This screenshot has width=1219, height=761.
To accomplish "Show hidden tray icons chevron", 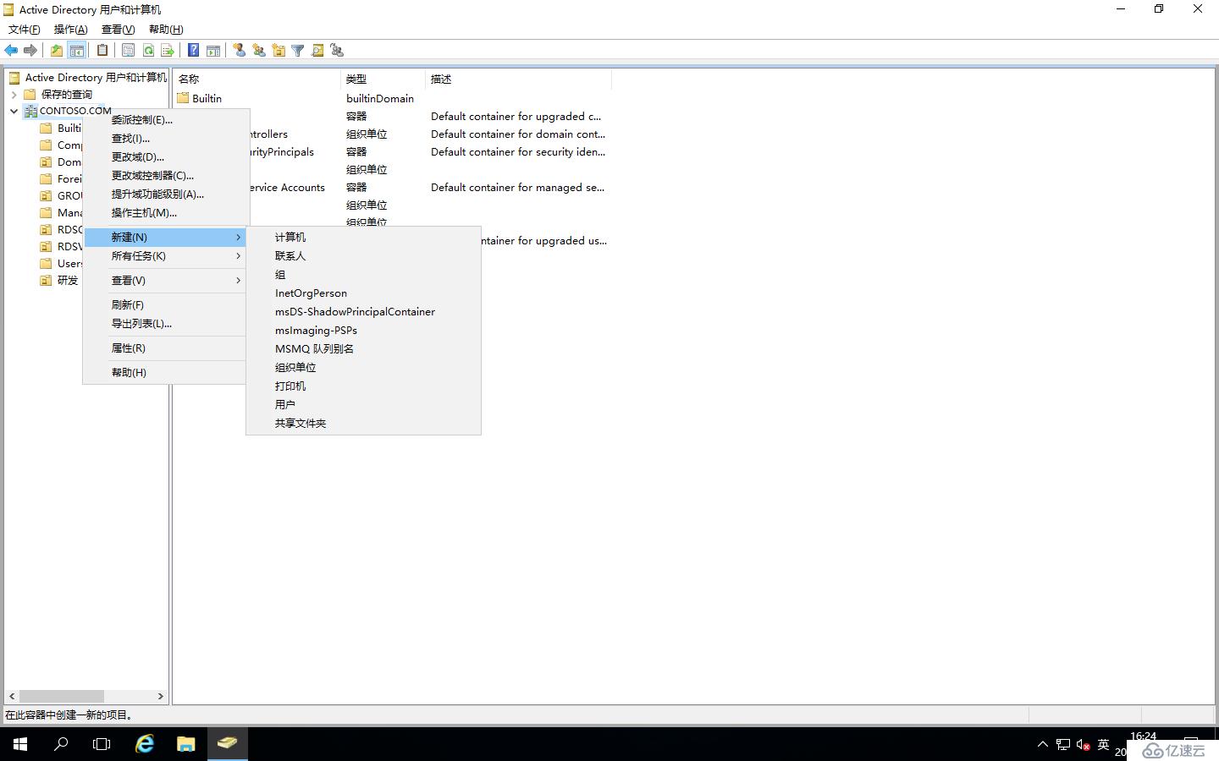I will coord(1043,745).
